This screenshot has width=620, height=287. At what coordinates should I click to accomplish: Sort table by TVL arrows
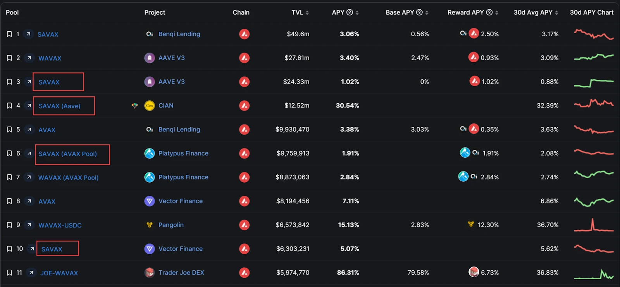point(307,13)
